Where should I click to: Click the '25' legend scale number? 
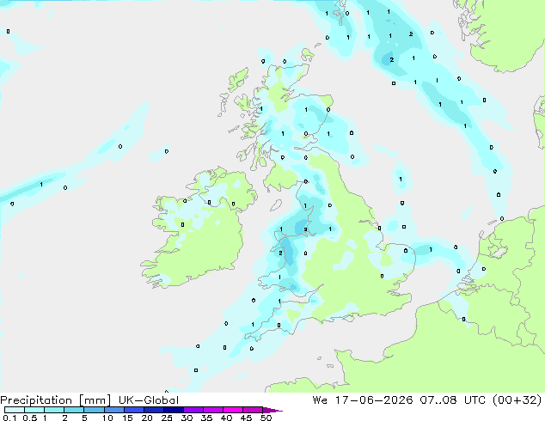tap(167, 418)
